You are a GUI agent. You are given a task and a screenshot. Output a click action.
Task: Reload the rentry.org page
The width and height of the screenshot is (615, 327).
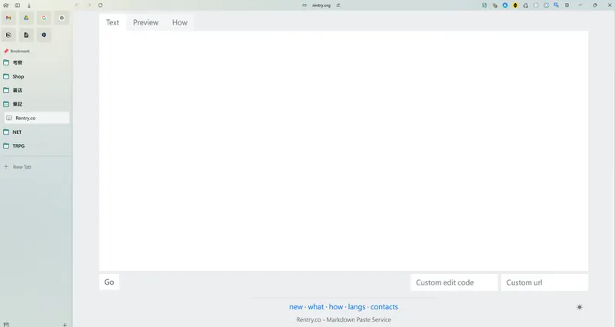pos(101,5)
